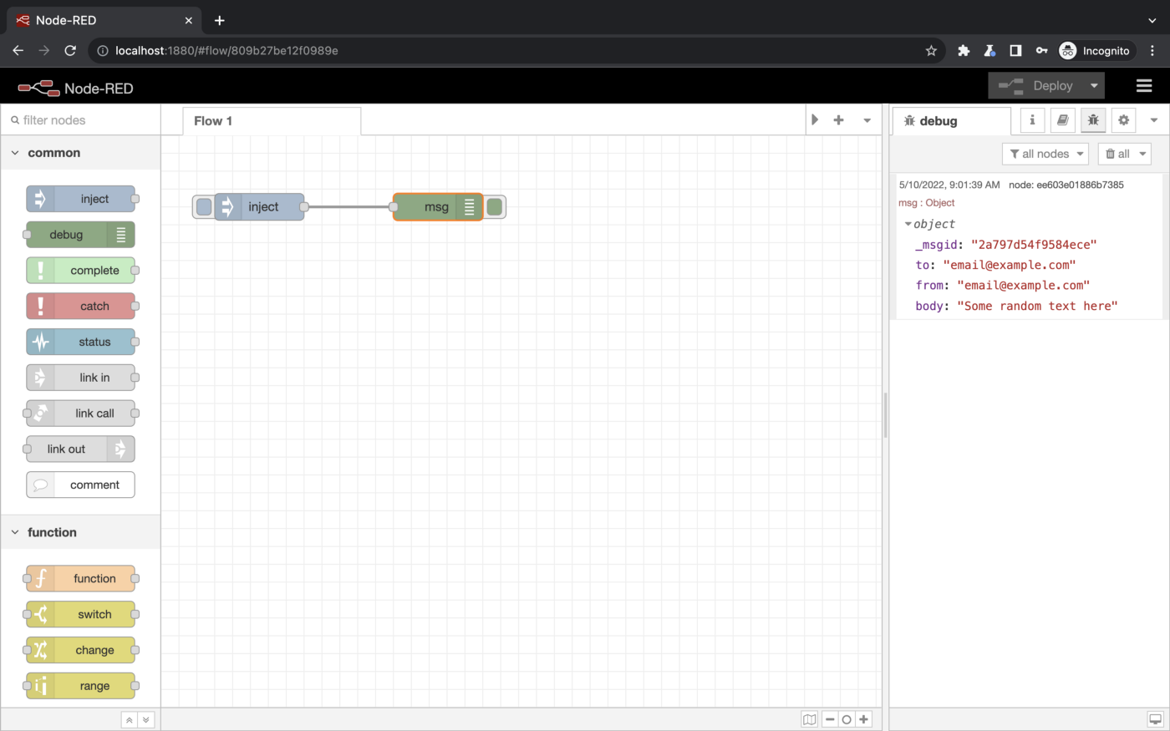Image resolution: width=1170 pixels, height=731 pixels.
Task: Click the debug messages bug icon
Action: [1093, 120]
